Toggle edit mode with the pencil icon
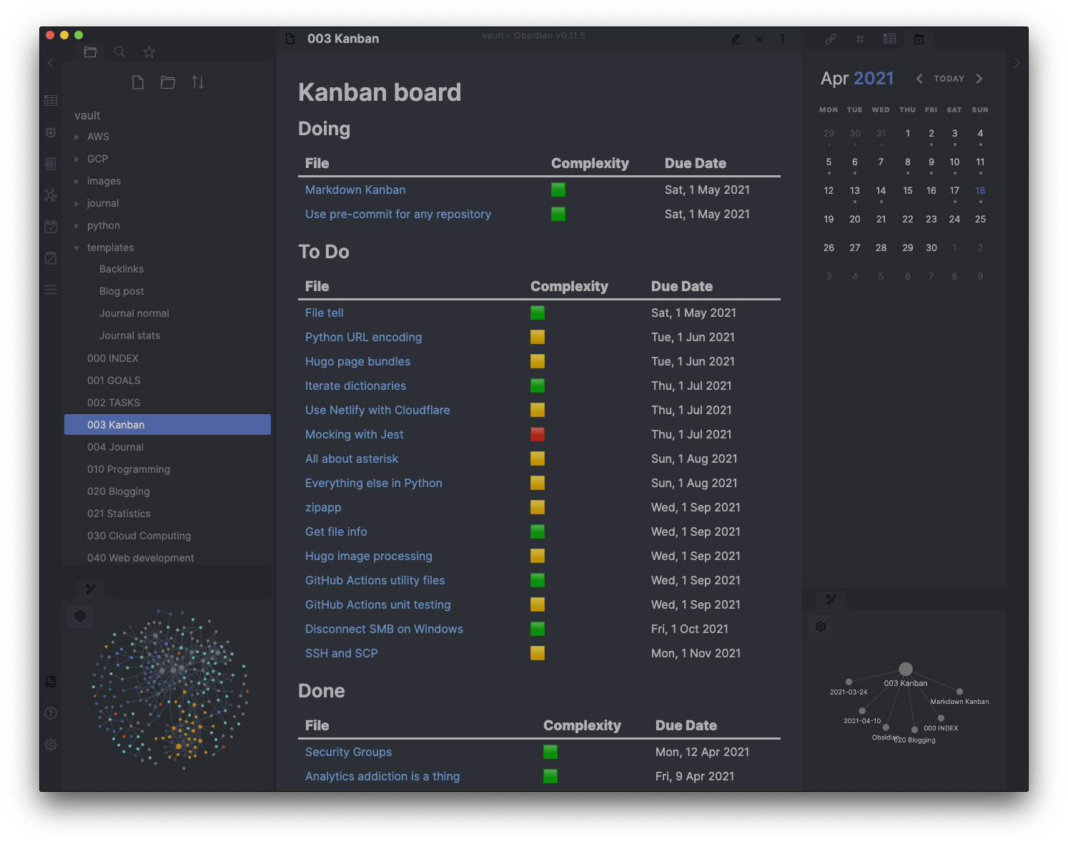Screen dimensions: 1068x844 pyautogui.click(x=736, y=39)
